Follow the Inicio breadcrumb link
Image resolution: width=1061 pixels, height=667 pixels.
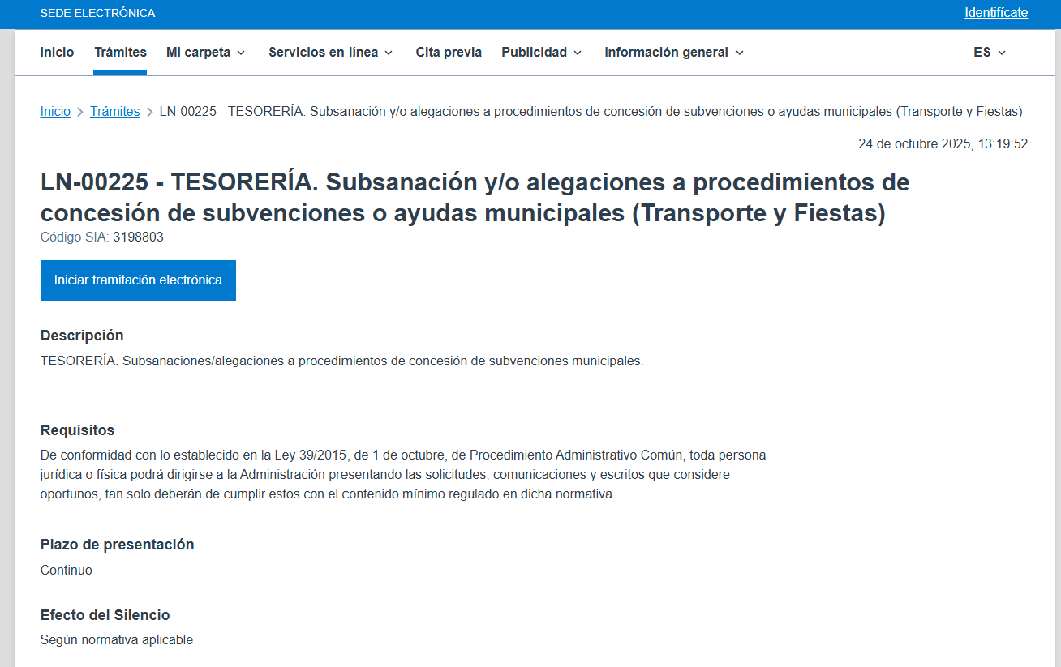point(55,112)
